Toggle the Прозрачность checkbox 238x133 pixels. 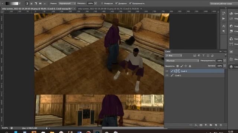point(130,3)
